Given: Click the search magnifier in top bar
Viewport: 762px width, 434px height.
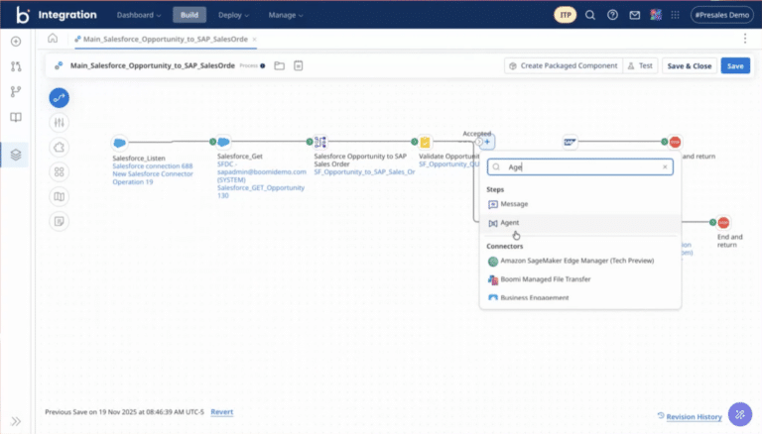Looking at the screenshot, I should point(590,15).
